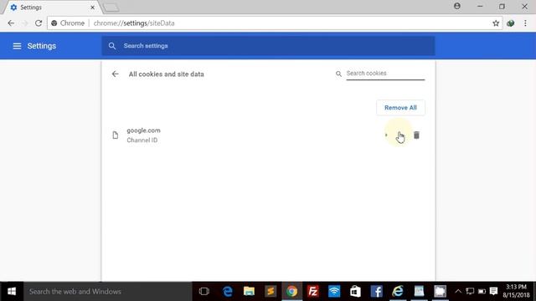
Task: Open File Explorer from taskbar
Action: click(249, 292)
